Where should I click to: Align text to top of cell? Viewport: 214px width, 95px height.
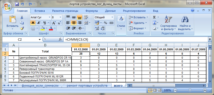(68, 17)
